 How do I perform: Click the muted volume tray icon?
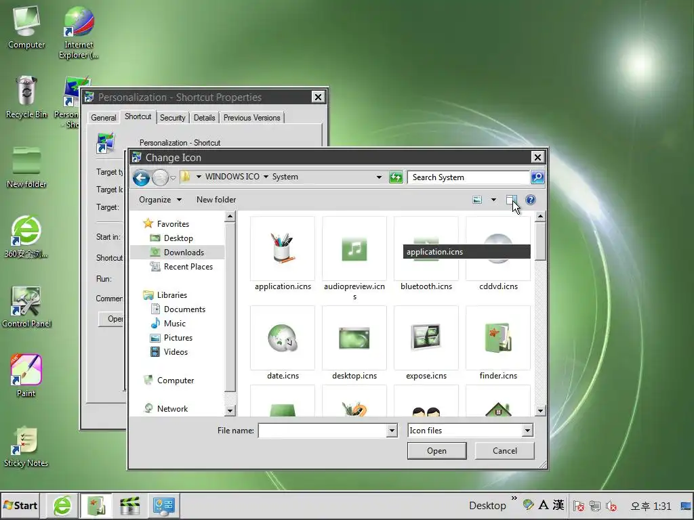click(x=611, y=506)
